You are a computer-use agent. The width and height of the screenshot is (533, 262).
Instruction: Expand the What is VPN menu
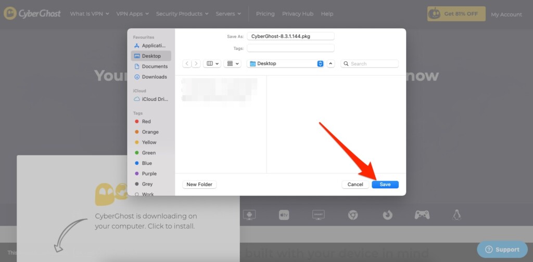90,14
